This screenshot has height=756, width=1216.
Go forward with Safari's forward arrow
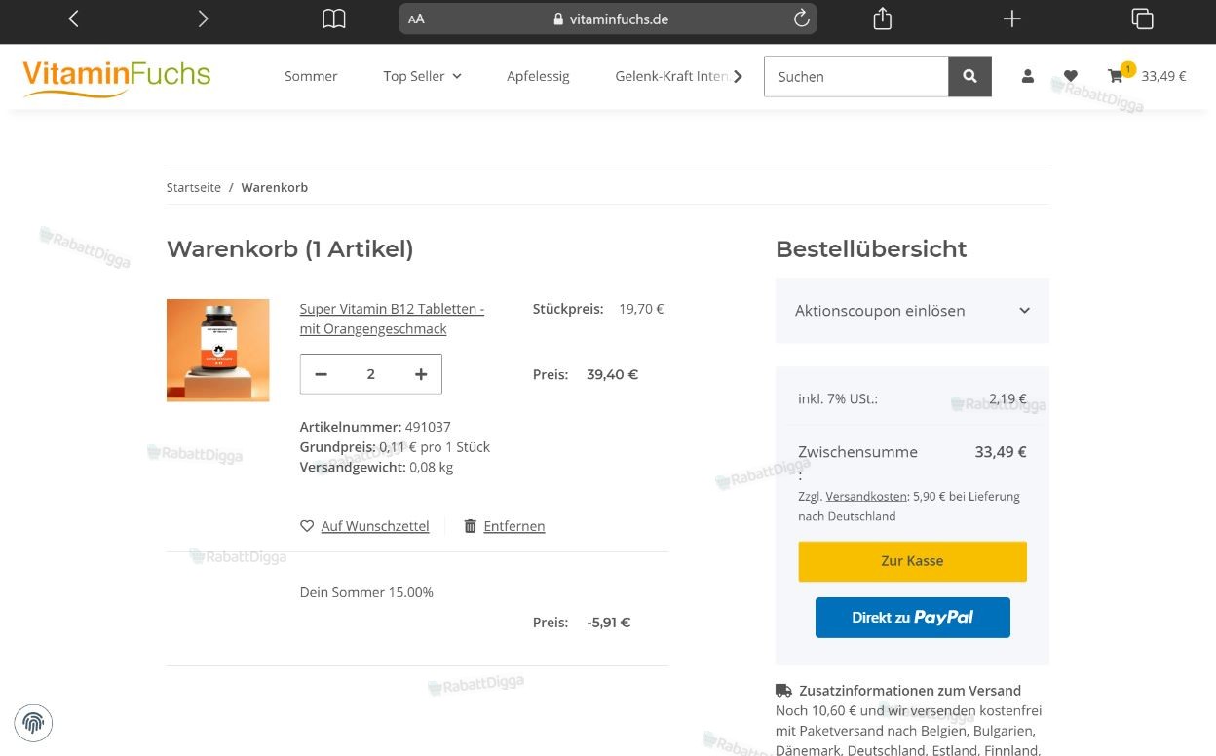203,19
